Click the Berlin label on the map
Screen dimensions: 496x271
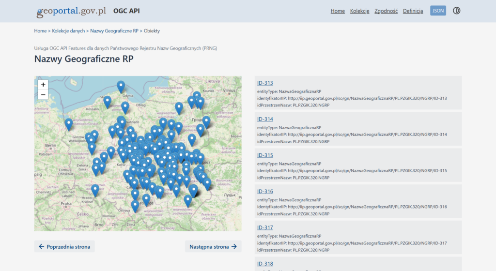[x=50, y=146]
